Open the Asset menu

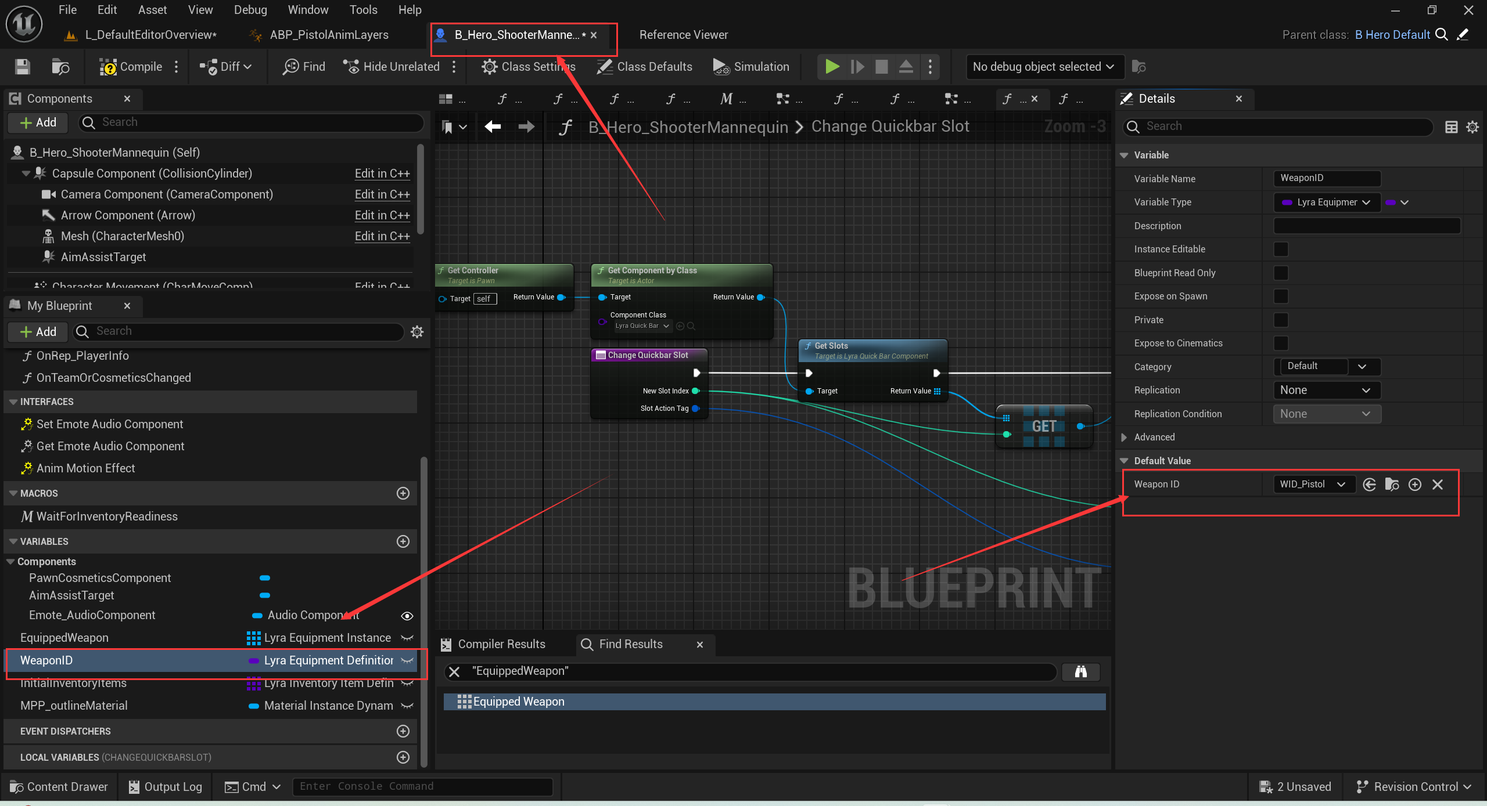click(x=152, y=10)
